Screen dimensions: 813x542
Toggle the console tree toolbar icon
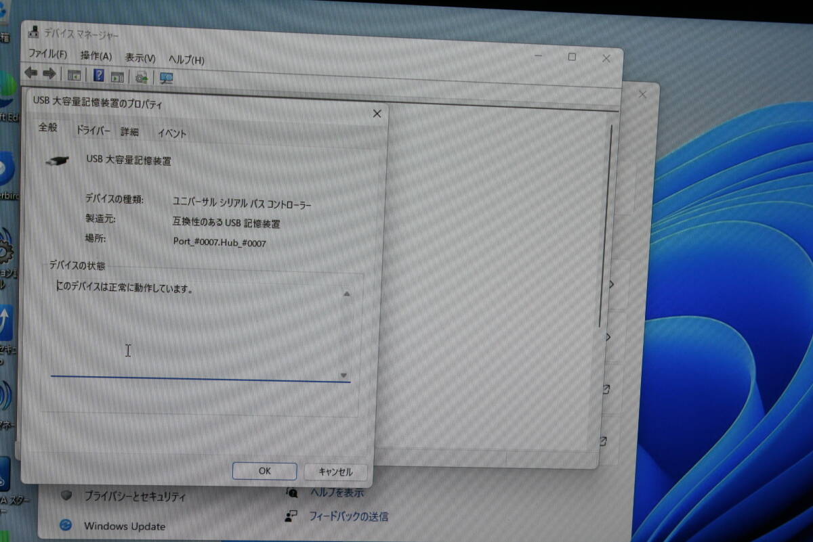click(x=73, y=75)
